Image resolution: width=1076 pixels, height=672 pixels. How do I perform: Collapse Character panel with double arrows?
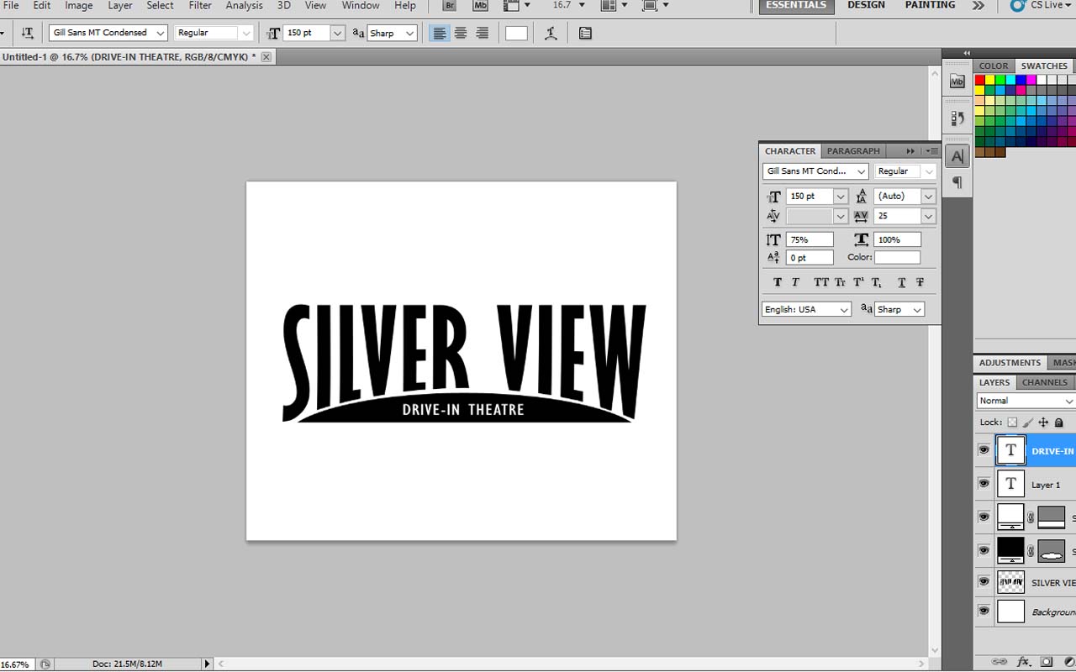910,151
